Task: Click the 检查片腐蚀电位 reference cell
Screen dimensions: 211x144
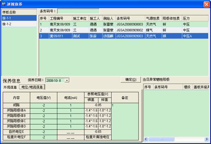Action: pyautogui.click(x=98, y=137)
